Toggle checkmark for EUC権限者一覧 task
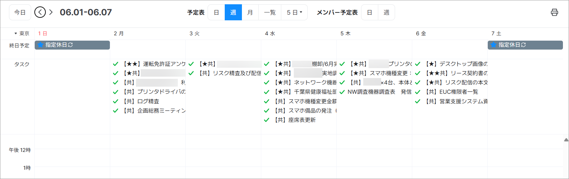 pos(418,92)
